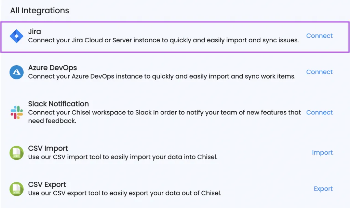This screenshot has width=350, height=208.
Task: Open the CSV Import tool via Import link
Action: point(322,153)
